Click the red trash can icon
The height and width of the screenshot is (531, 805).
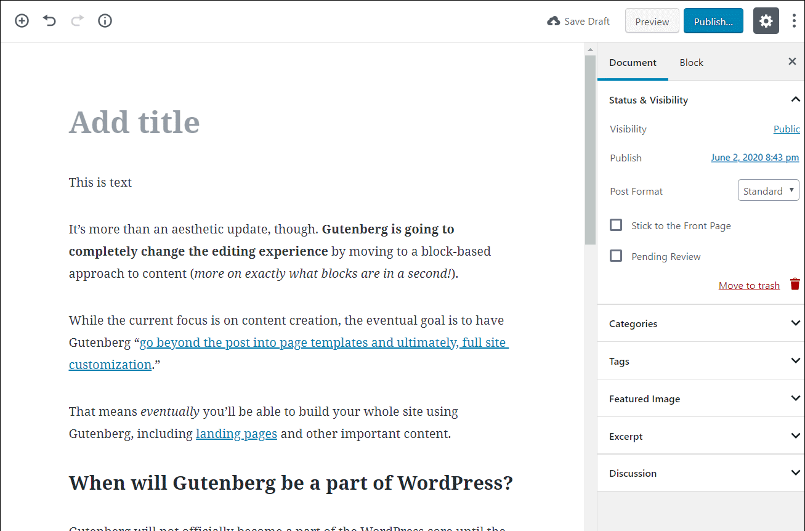[795, 284]
